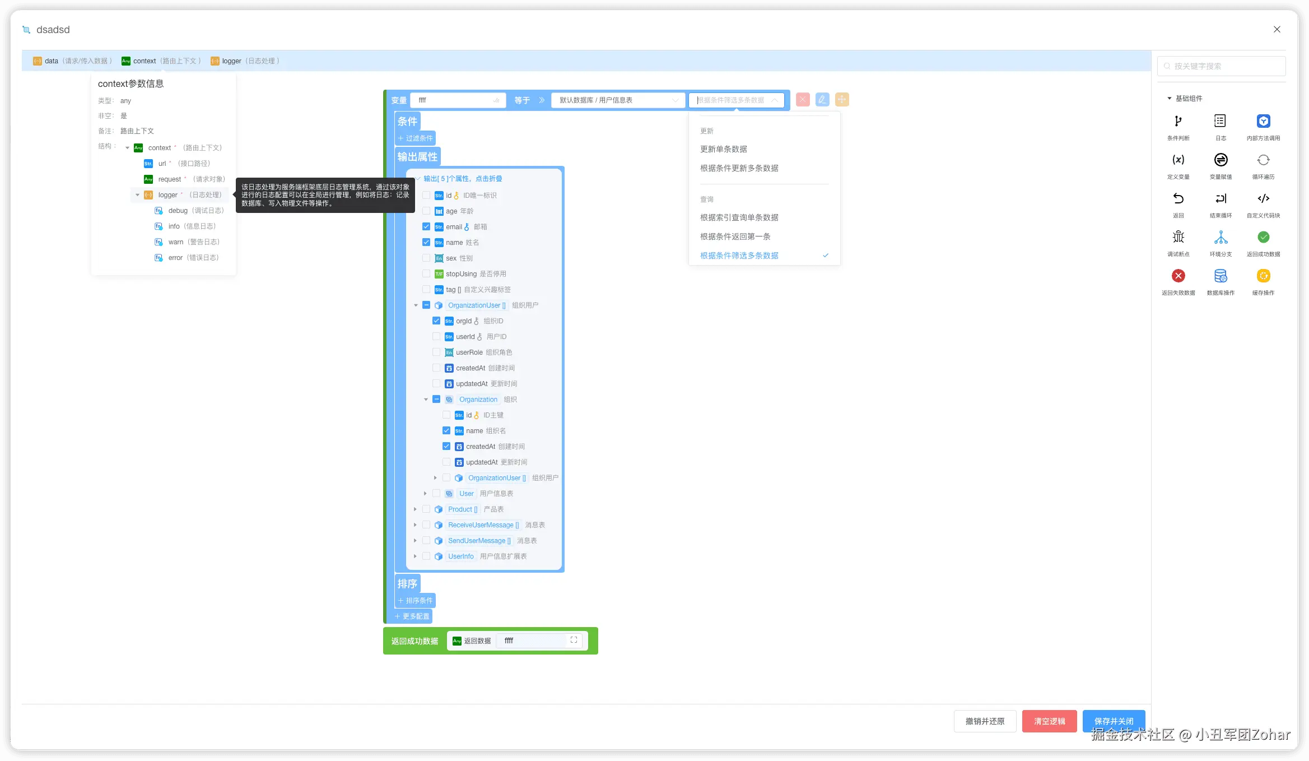Click the 调试断点 bug icon
The image size is (1309, 761).
coord(1178,238)
